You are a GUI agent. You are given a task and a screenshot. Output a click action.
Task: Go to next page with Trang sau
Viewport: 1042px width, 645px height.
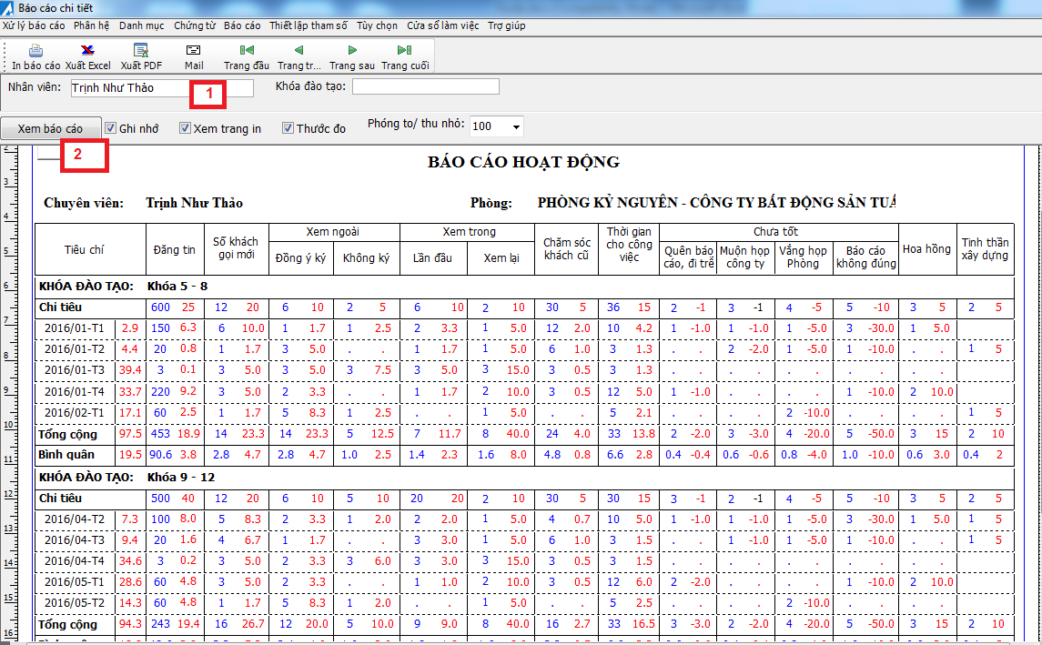[352, 50]
